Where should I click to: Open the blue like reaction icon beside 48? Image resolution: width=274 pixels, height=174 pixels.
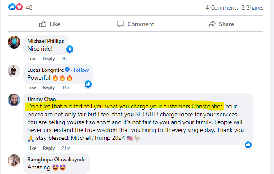click(x=12, y=7)
